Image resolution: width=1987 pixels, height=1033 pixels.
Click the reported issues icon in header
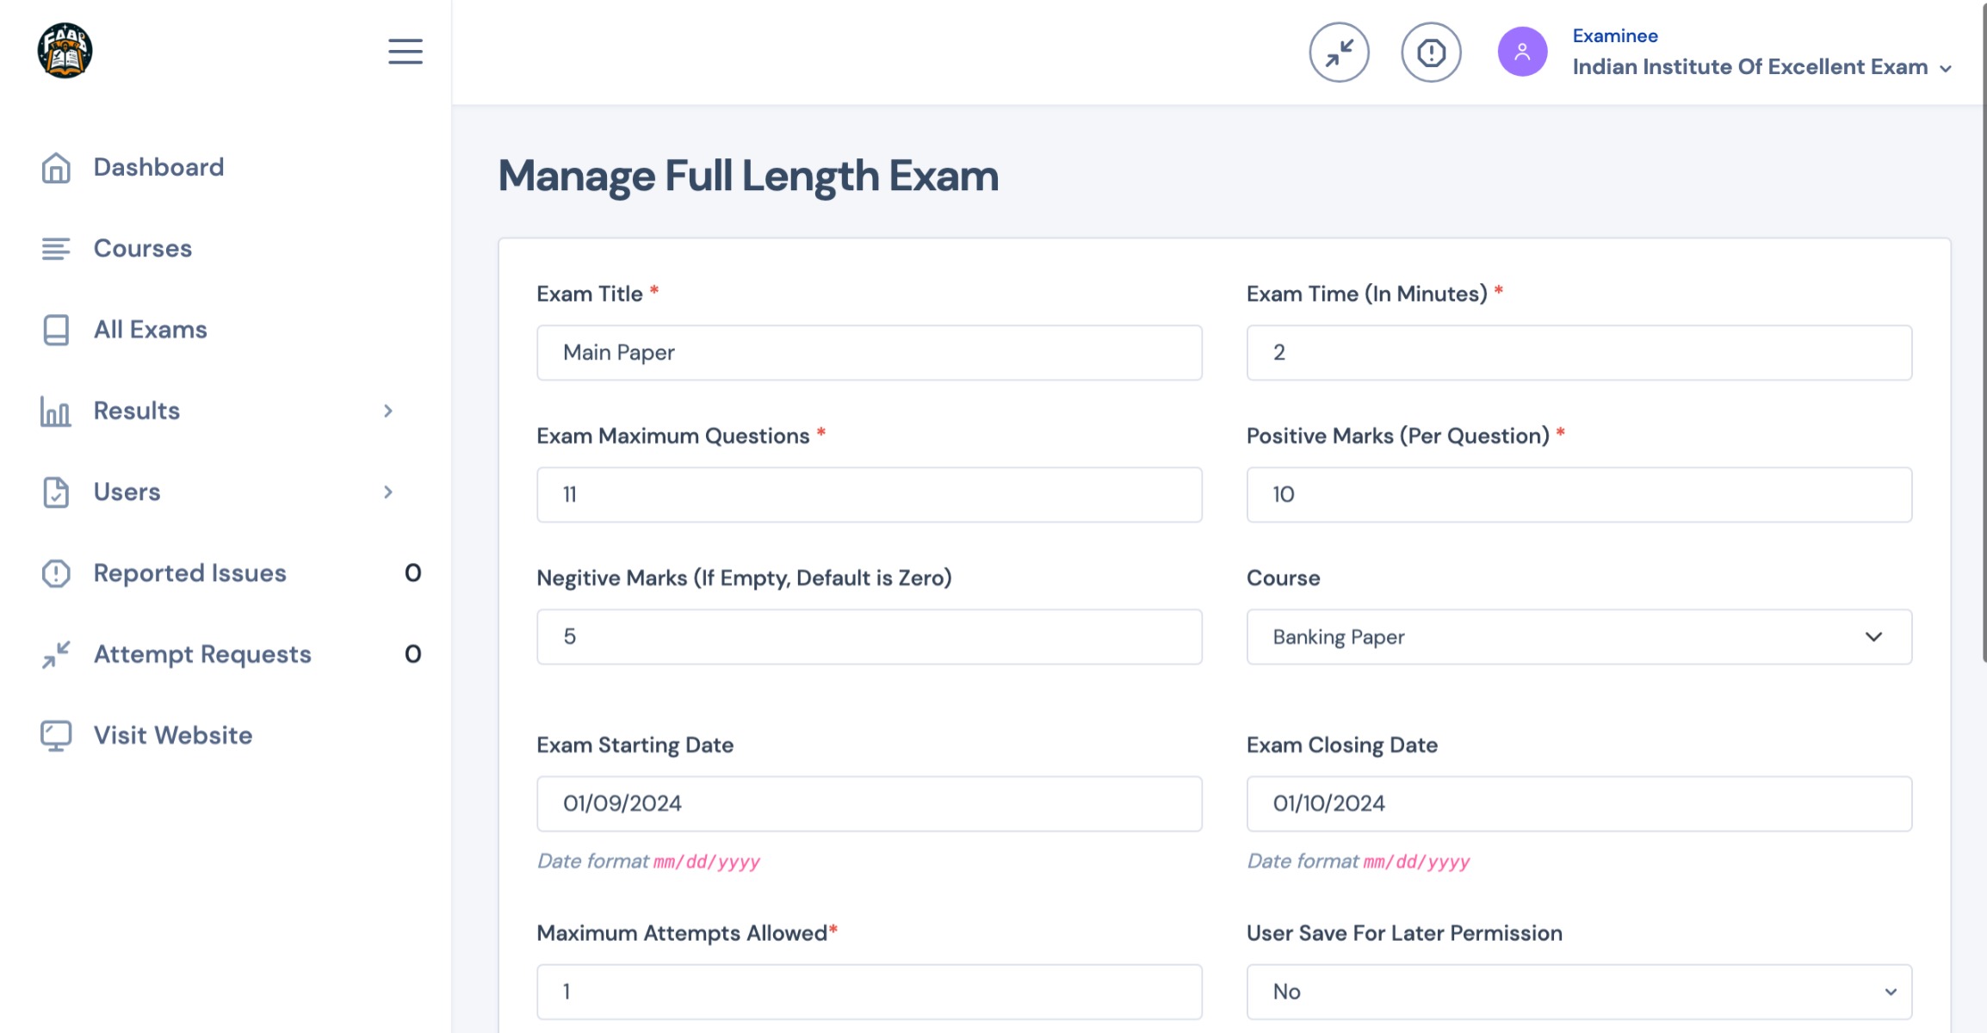[x=1431, y=53]
